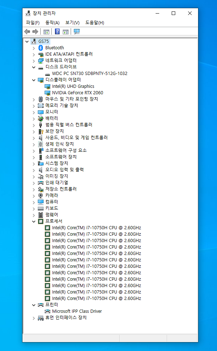Image resolution: width=217 pixels, height=351 pixels.
Task: Select Microsoft IPP Class Driver printer
Action: click(x=77, y=311)
